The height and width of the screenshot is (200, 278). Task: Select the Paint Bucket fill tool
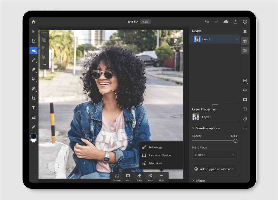click(33, 79)
